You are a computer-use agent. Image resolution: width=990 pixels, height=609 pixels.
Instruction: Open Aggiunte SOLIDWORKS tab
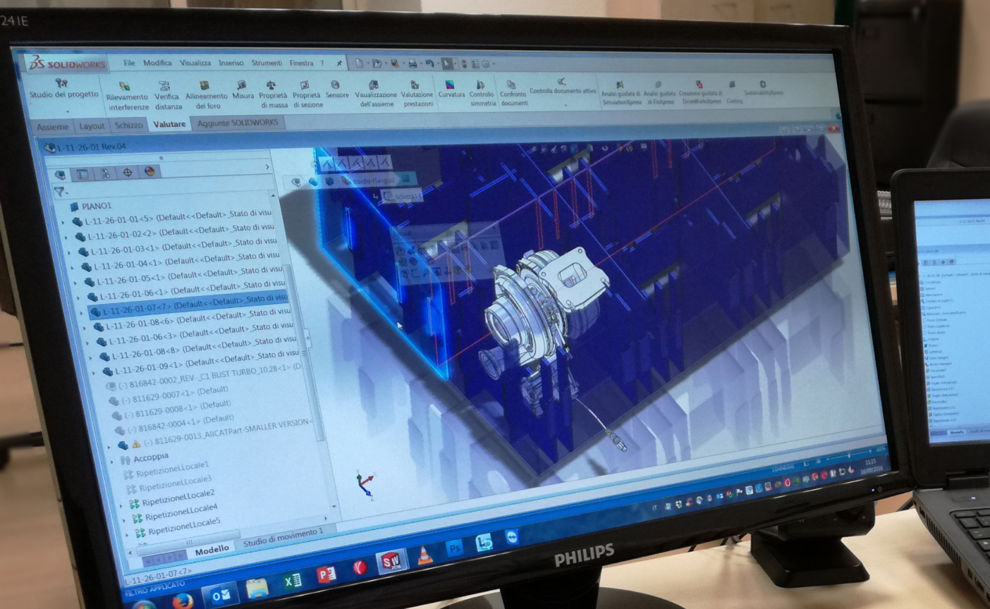click(238, 122)
